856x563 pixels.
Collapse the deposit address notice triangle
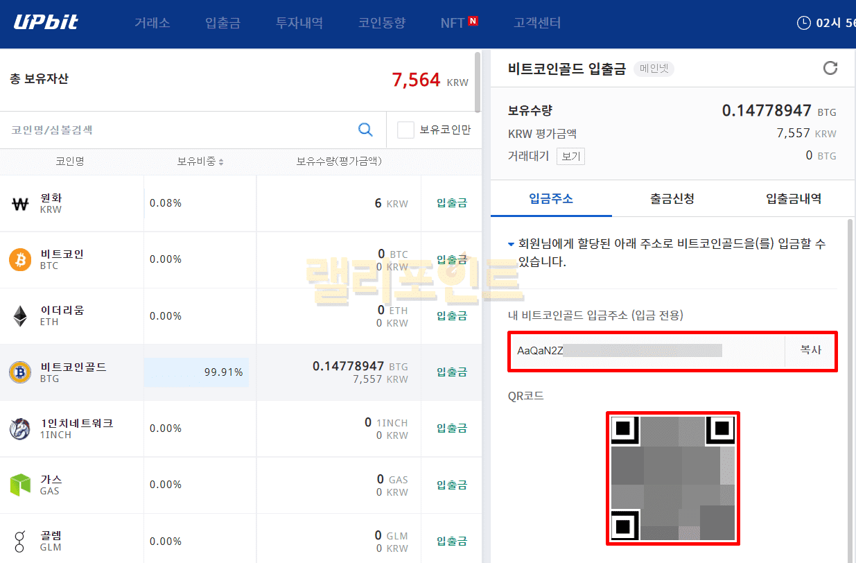(x=511, y=245)
